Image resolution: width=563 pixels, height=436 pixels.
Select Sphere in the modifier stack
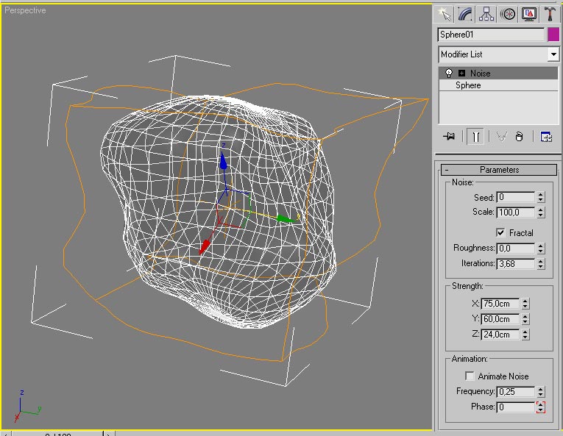click(x=468, y=85)
